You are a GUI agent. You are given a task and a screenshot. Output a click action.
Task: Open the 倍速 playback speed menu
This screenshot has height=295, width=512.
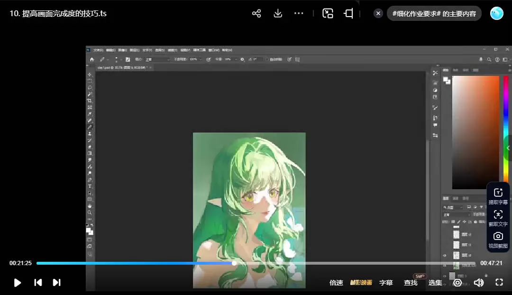[x=336, y=283]
